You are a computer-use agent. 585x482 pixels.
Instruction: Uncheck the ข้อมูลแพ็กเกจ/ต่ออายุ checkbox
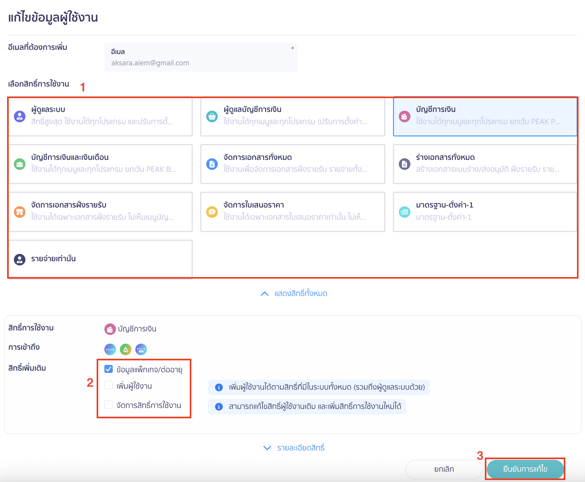[x=109, y=369]
